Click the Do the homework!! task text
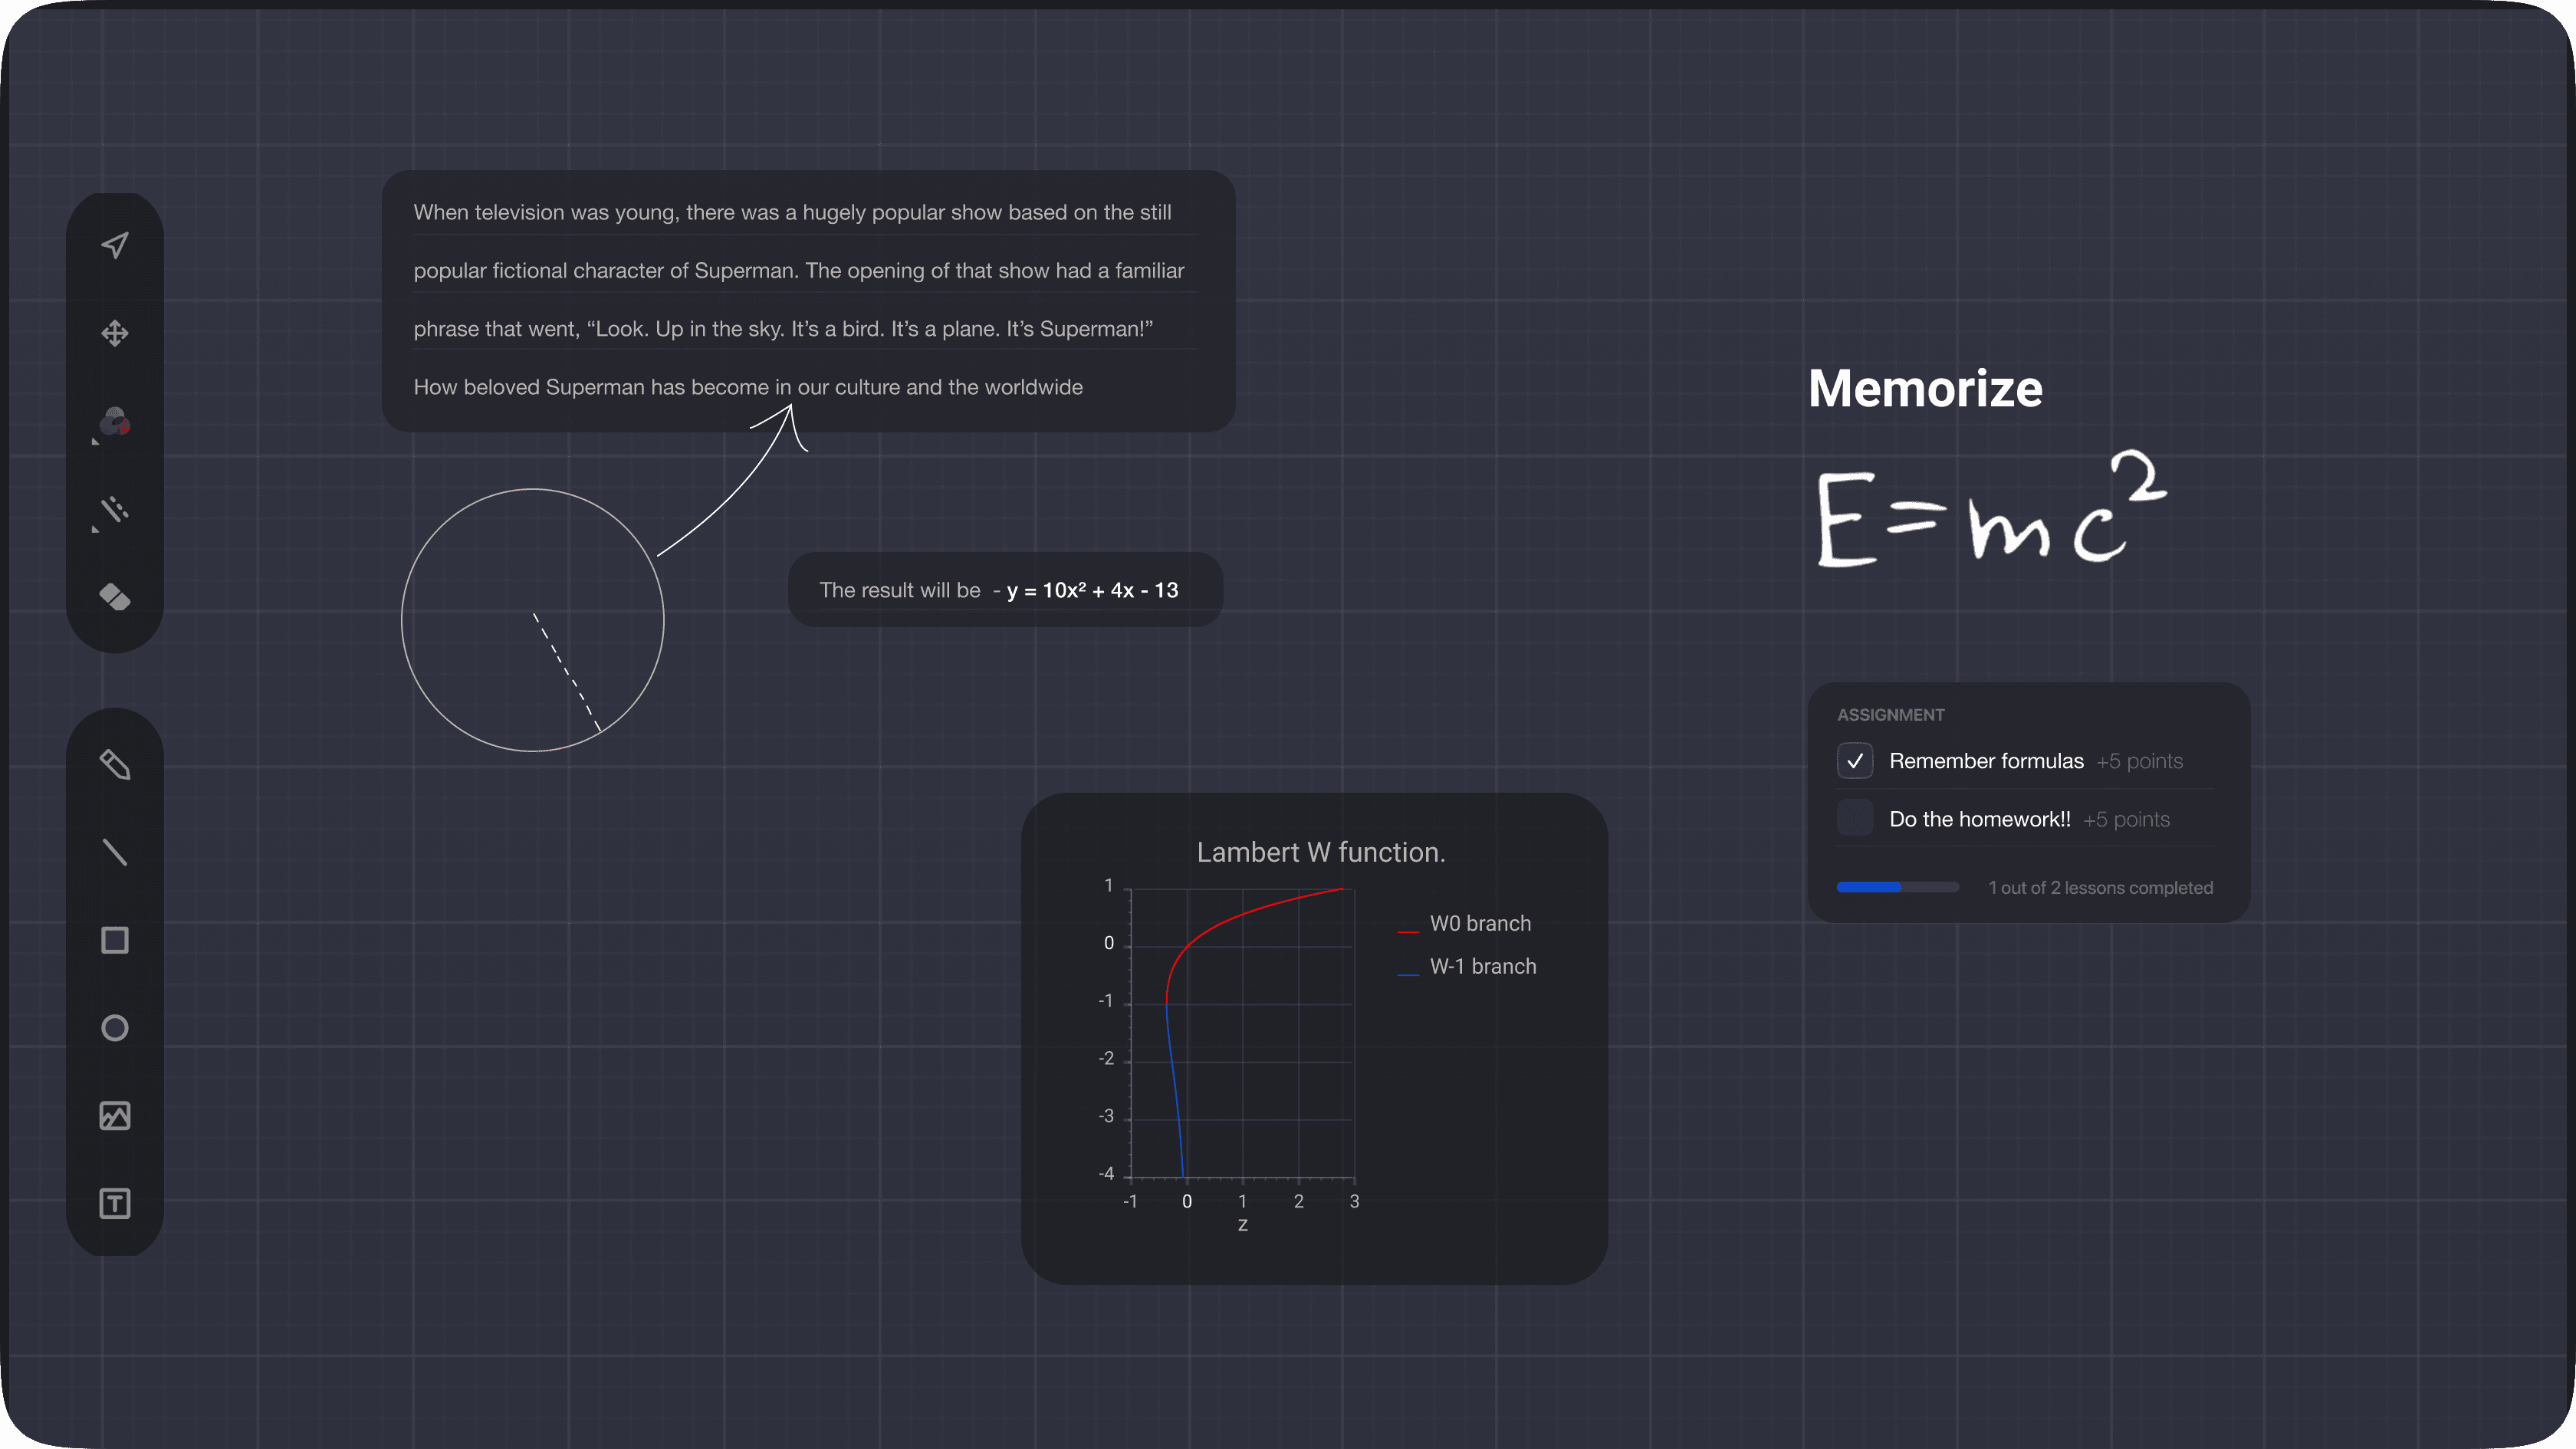2576x1449 pixels. pyautogui.click(x=1980, y=819)
